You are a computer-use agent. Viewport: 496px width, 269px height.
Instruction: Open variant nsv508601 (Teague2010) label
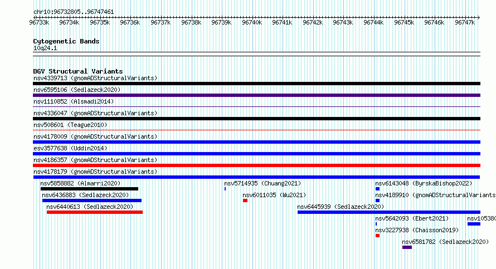click(x=70, y=125)
